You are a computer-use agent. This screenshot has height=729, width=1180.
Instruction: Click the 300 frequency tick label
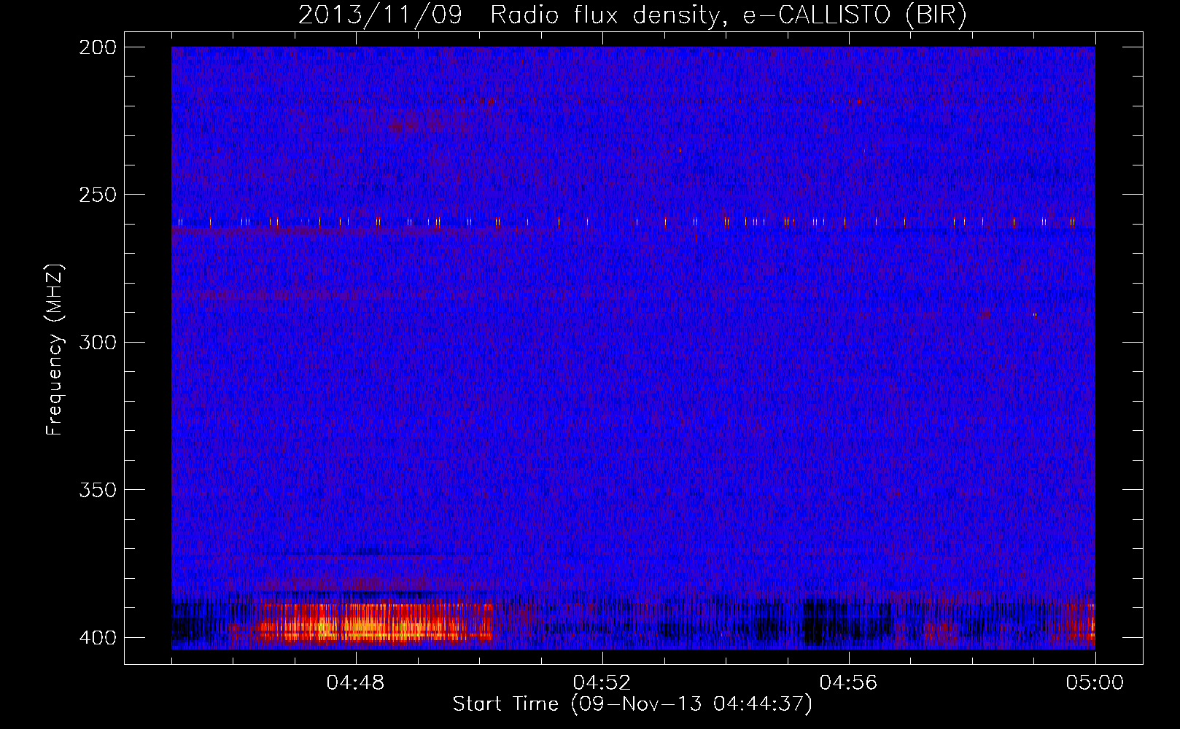pyautogui.click(x=98, y=343)
